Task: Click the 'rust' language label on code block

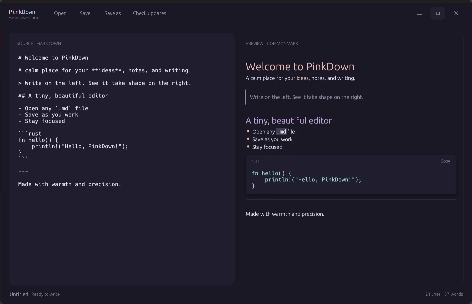Action: (x=255, y=161)
